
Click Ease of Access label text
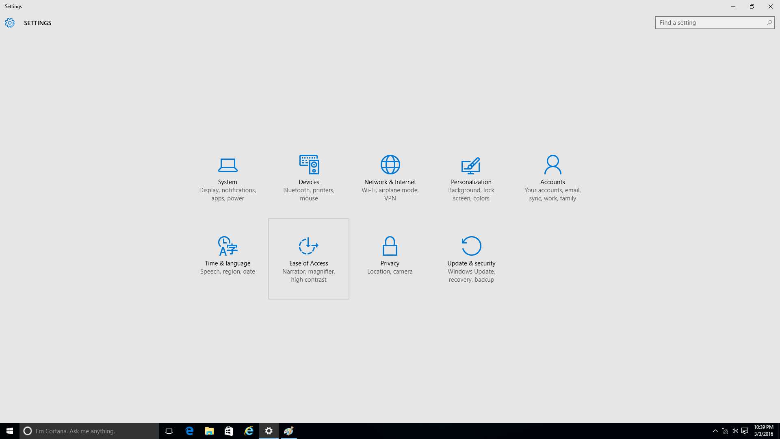[309, 263]
